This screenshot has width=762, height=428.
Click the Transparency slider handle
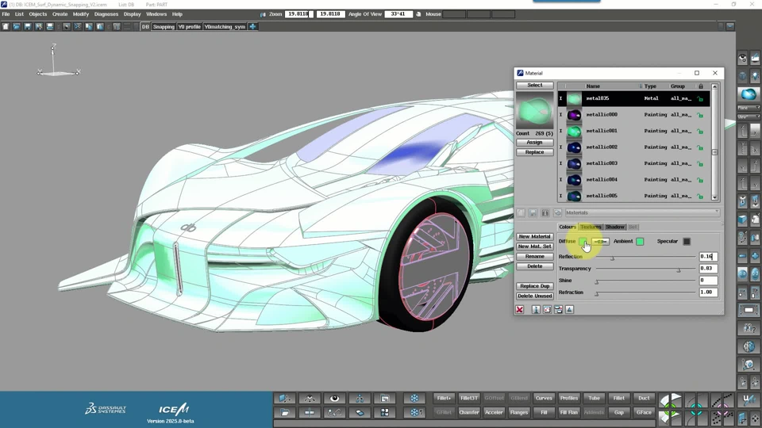pos(679,269)
